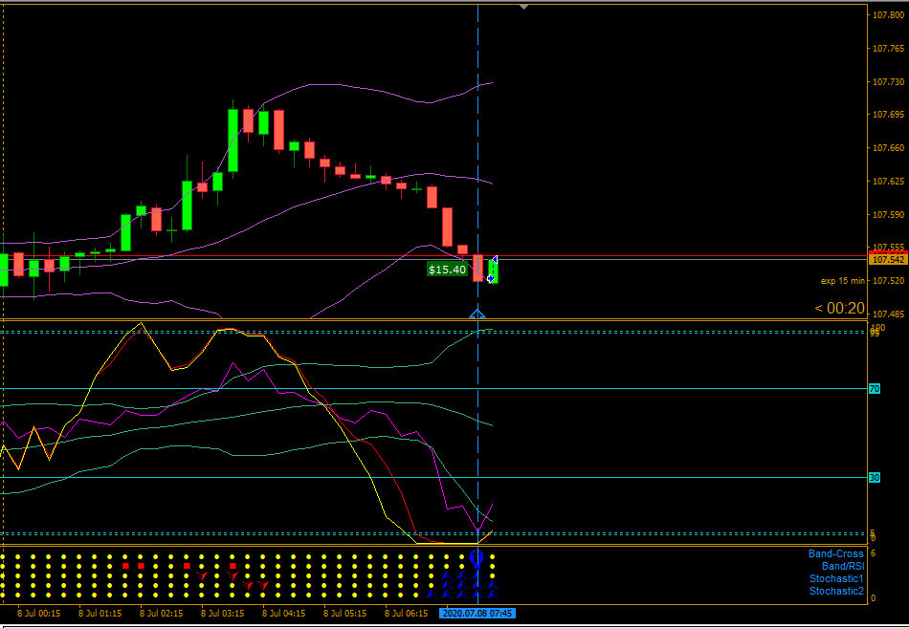This screenshot has width=909, height=628.
Task: Click the 107.695 price scale value
Action: [x=889, y=116]
